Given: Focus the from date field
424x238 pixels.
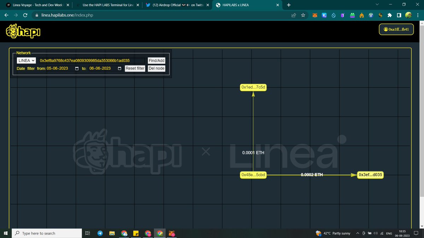Looking at the screenshot, I should [x=63, y=68].
